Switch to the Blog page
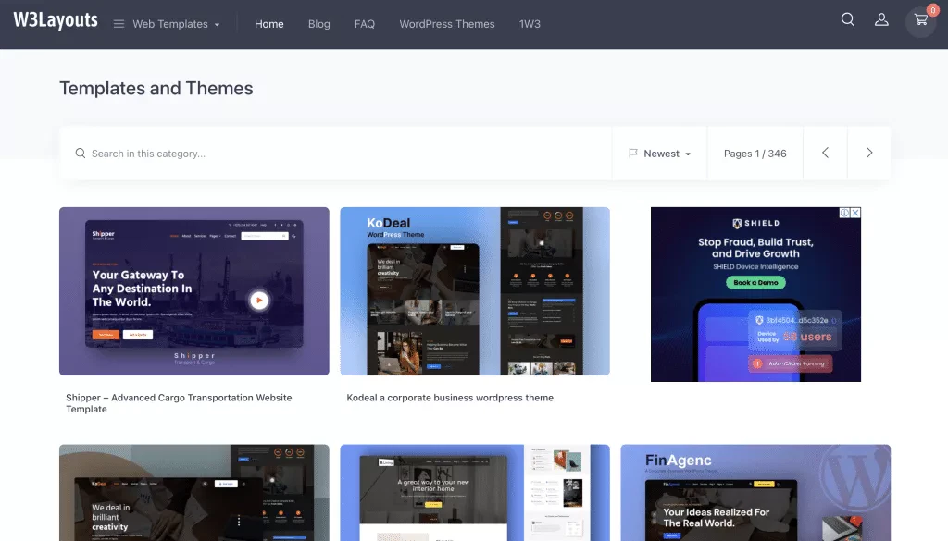This screenshot has height=541, width=948. [318, 24]
